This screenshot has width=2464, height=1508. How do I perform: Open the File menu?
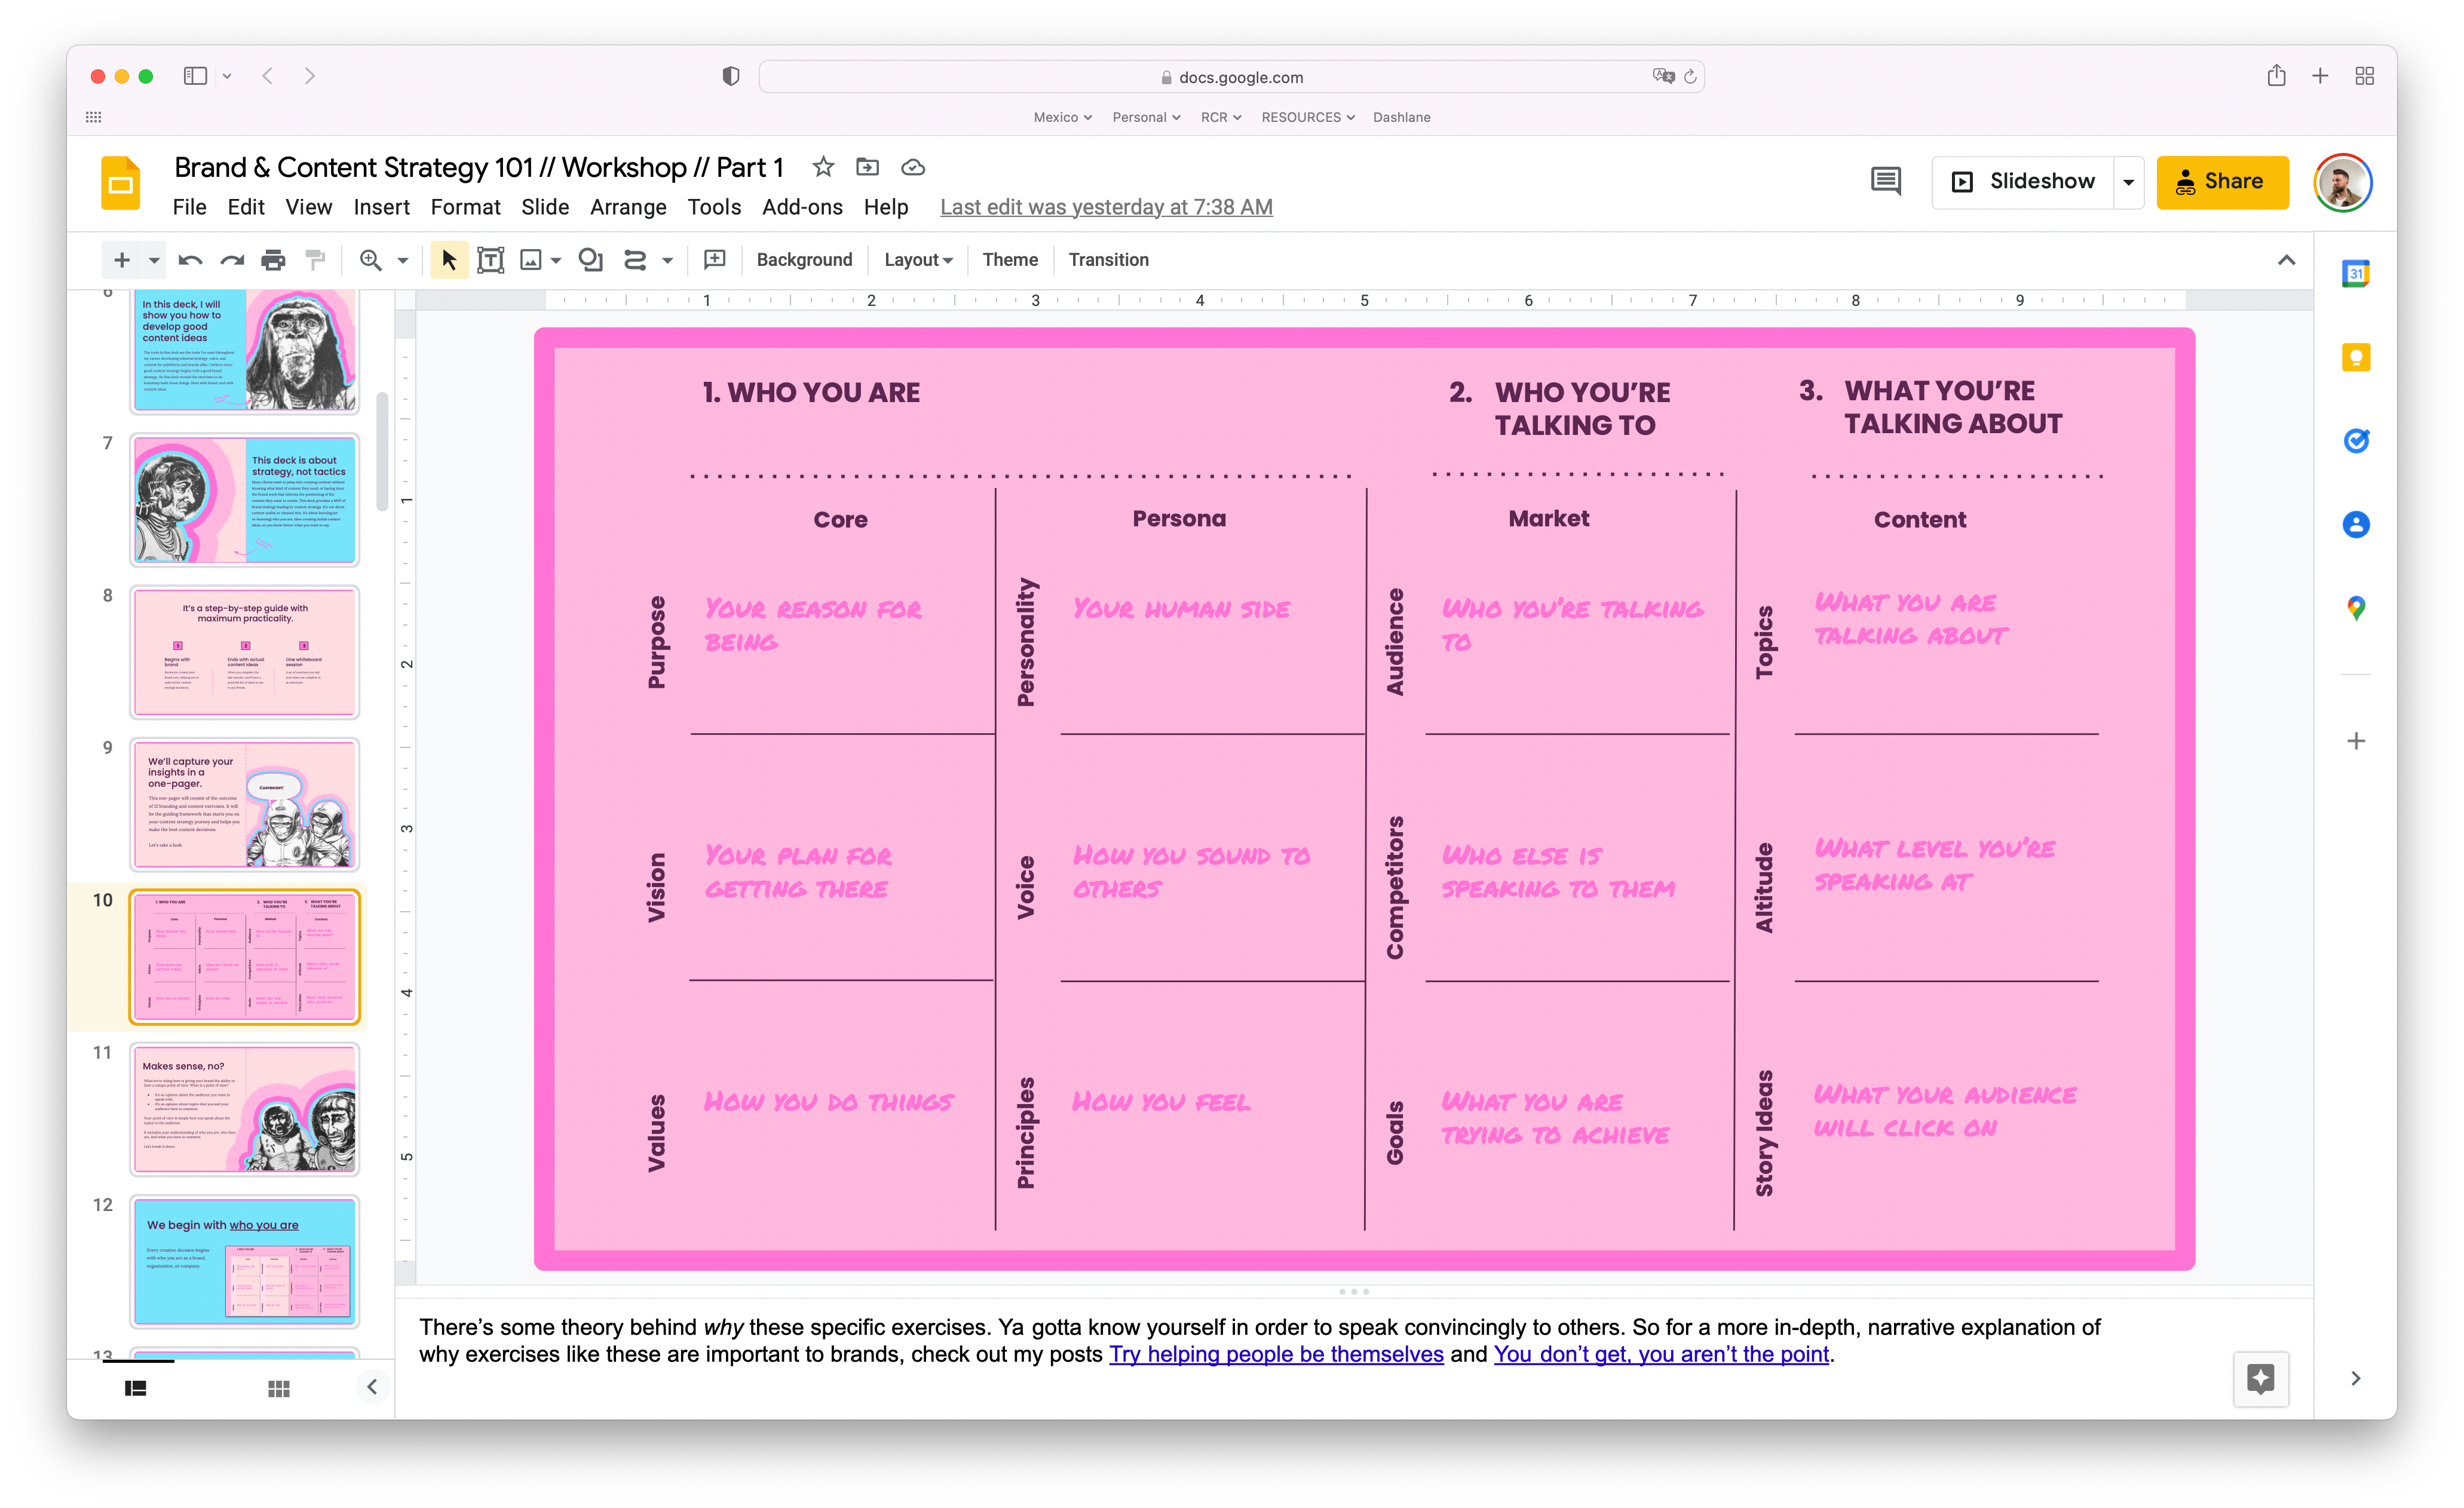point(189,207)
